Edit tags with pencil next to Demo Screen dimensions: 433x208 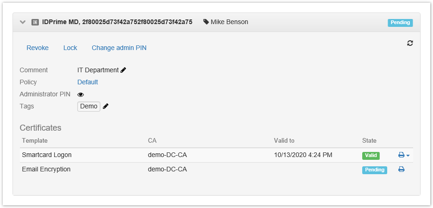tap(106, 107)
